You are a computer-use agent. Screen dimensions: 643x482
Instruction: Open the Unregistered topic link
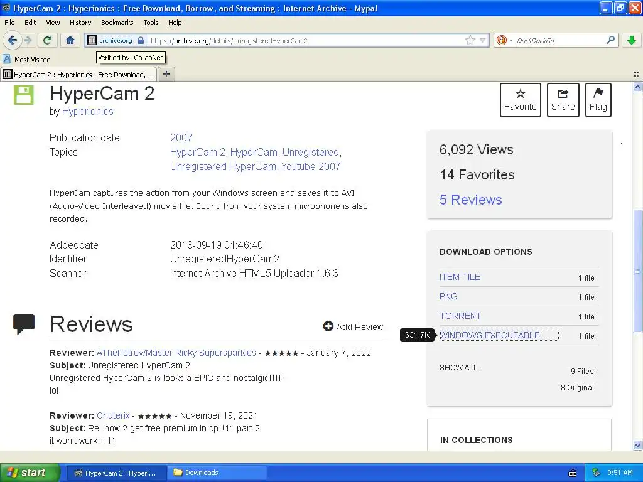(x=311, y=152)
